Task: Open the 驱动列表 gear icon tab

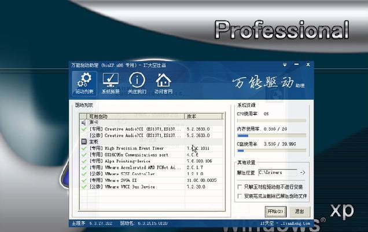Action: click(x=84, y=84)
